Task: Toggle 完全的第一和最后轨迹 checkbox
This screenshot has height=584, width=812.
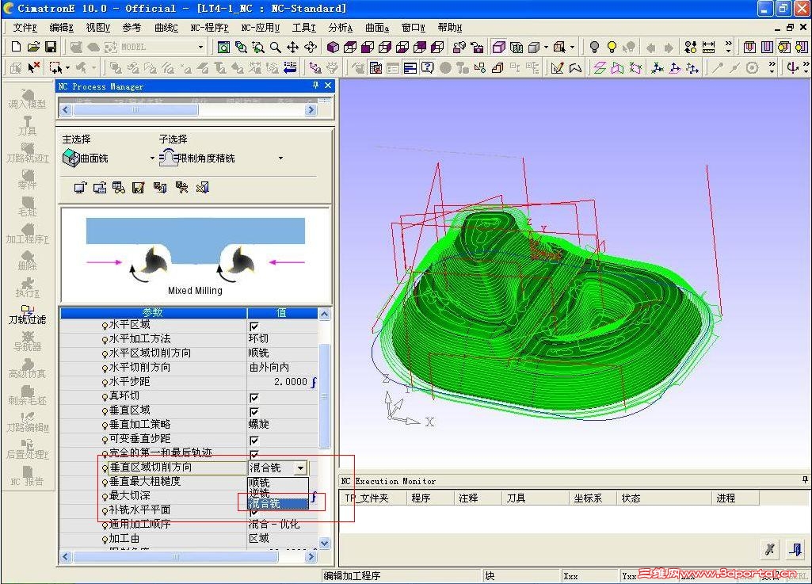Action: point(254,454)
